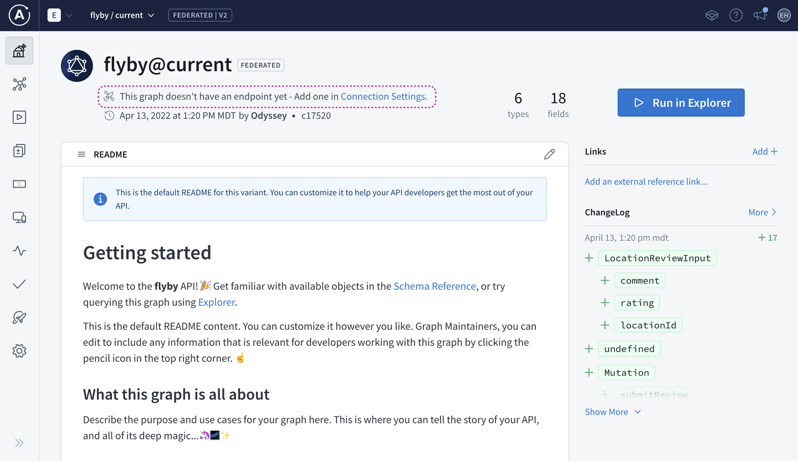Open the Explorer play sidebar icon

point(19,117)
